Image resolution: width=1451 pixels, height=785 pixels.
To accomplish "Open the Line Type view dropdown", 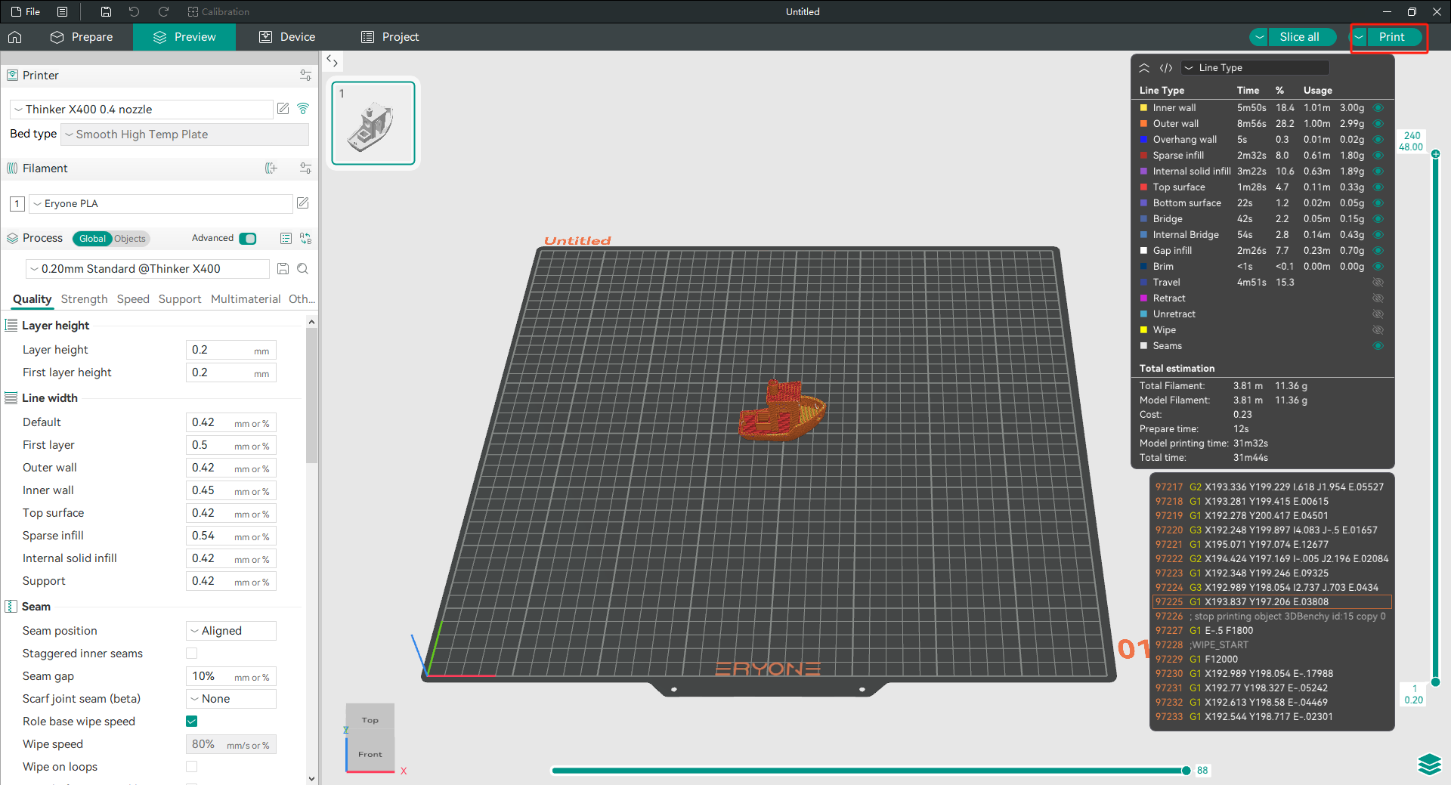I will (1255, 67).
